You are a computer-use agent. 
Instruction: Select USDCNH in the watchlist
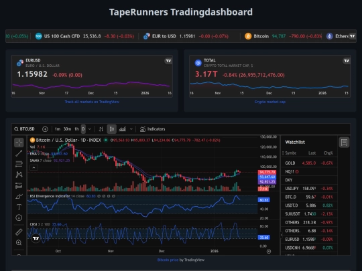coord(309,248)
